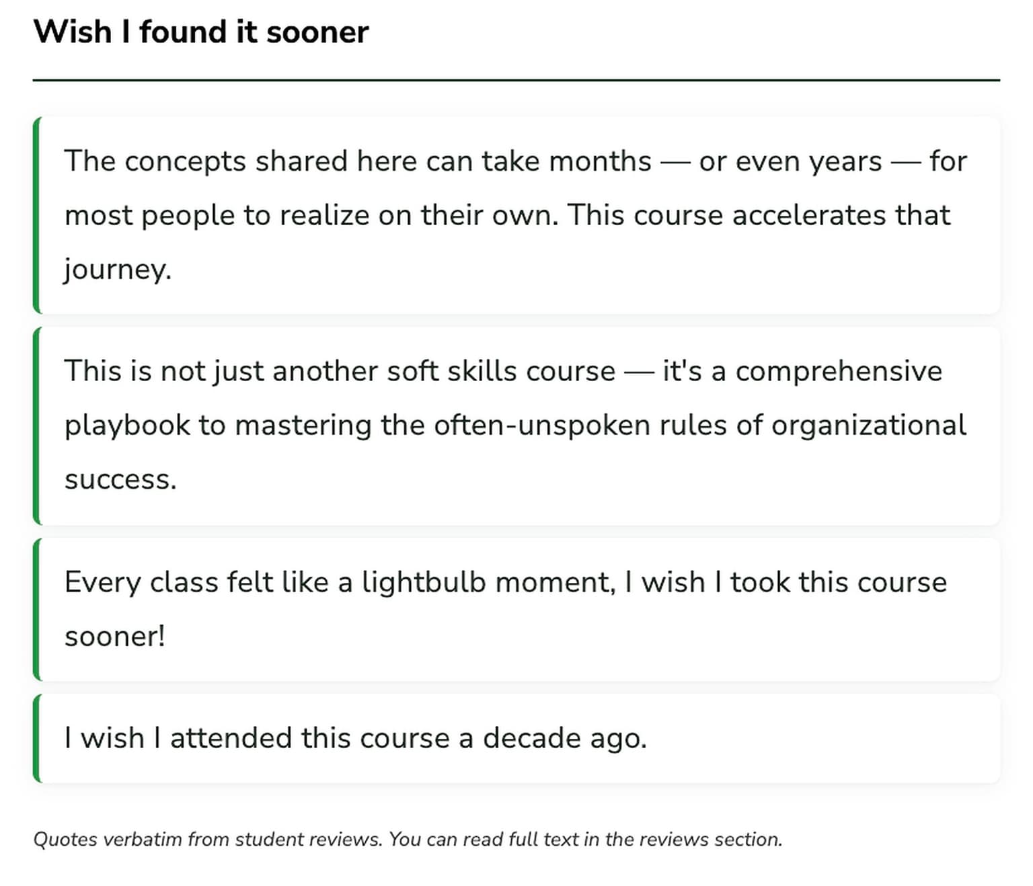Click "This course accelerates that" in first quote
The height and width of the screenshot is (886, 1033).
click(x=759, y=216)
